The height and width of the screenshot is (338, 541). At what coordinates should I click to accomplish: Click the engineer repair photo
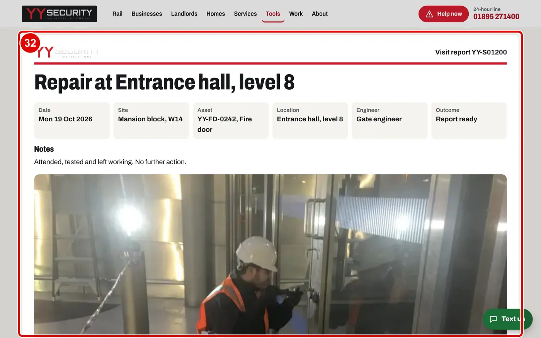point(270,254)
